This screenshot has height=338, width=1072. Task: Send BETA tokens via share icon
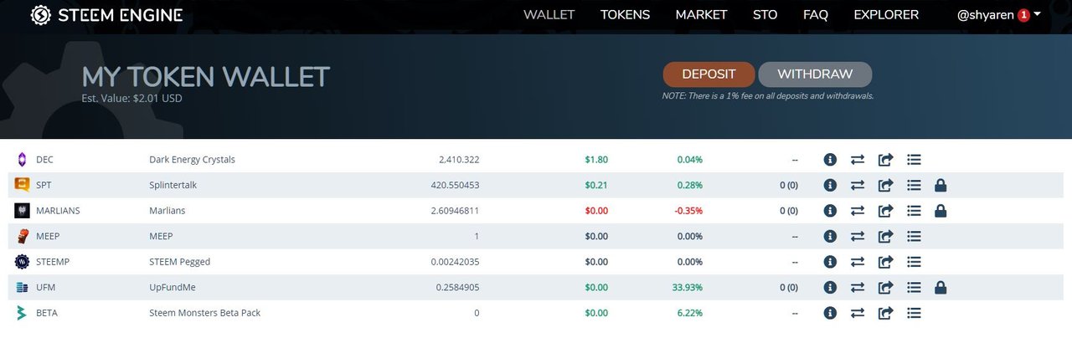coord(886,313)
